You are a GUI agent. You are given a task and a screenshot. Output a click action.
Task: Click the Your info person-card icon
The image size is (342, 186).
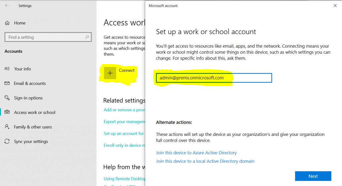(x=7, y=69)
